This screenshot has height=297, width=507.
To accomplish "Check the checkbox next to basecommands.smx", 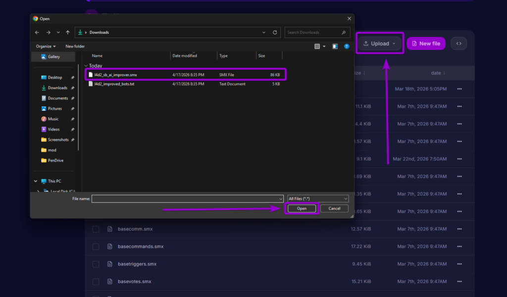I will 96,246.
